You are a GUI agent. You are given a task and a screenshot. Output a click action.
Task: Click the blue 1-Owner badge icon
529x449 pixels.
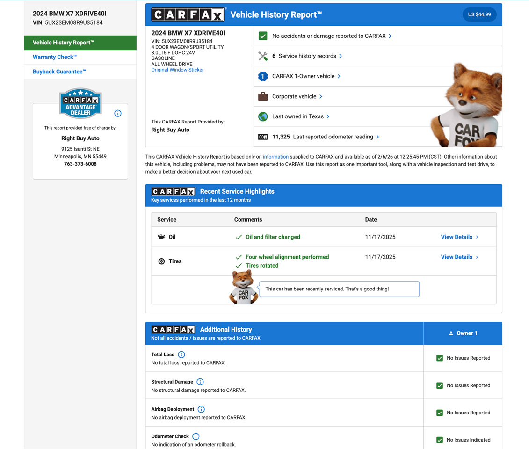coord(263,76)
